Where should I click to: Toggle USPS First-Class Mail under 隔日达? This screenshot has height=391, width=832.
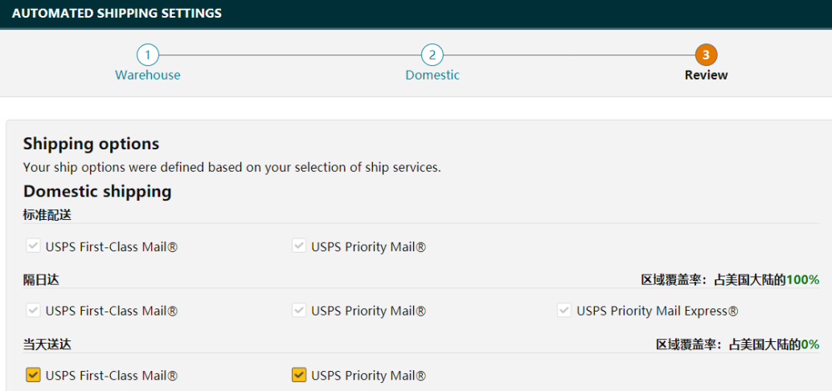[x=33, y=310]
